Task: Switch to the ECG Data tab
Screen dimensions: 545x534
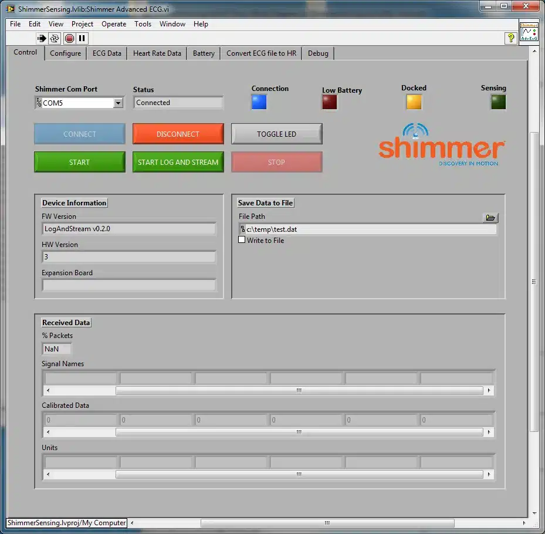Action: pos(107,53)
